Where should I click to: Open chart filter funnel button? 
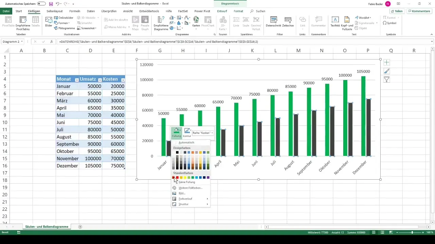tap(387, 80)
